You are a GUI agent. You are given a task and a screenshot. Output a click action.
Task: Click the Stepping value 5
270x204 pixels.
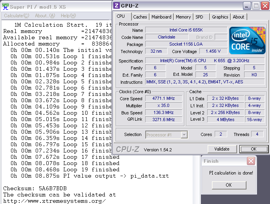[254, 68]
